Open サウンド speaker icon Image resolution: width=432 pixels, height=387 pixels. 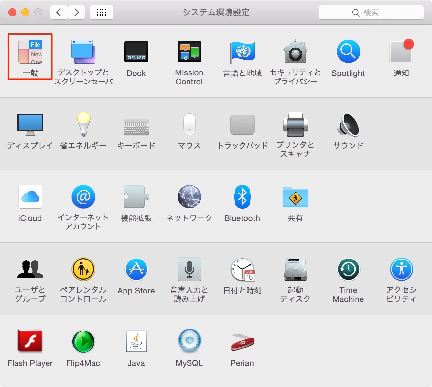coord(349,124)
